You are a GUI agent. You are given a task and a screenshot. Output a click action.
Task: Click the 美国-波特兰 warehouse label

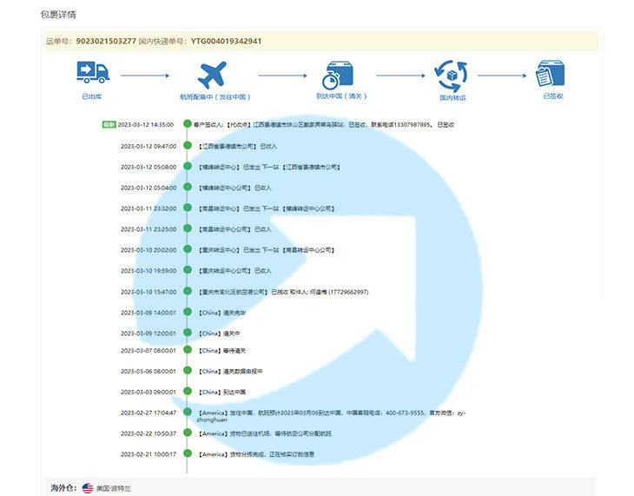(114, 488)
